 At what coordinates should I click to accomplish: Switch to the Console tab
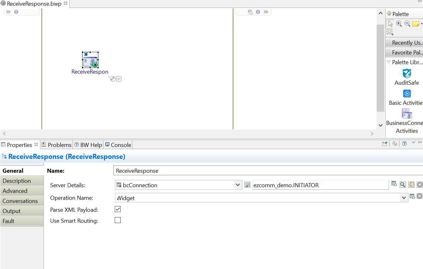pos(118,145)
